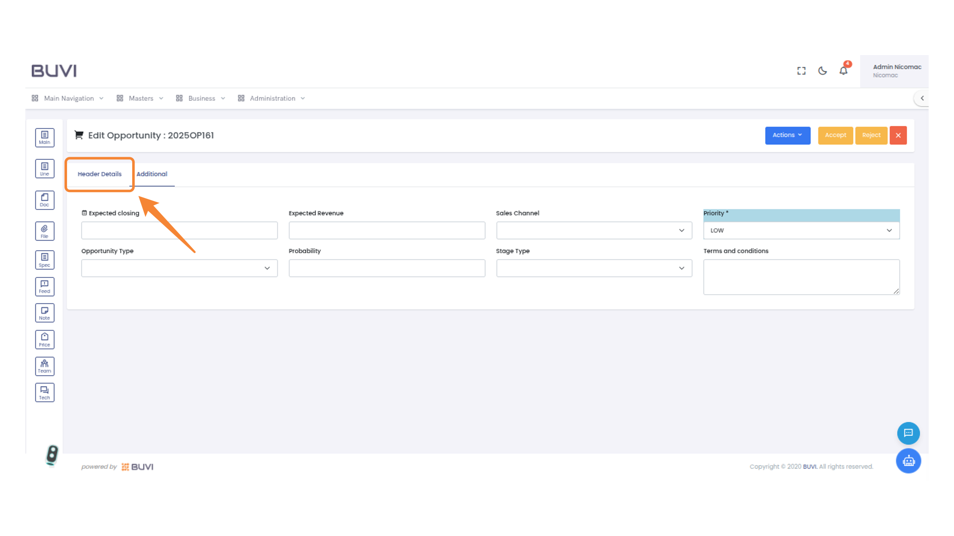Image resolution: width=954 pixels, height=536 pixels.
Task: Open the Sales Channel dropdown
Action: tap(594, 230)
